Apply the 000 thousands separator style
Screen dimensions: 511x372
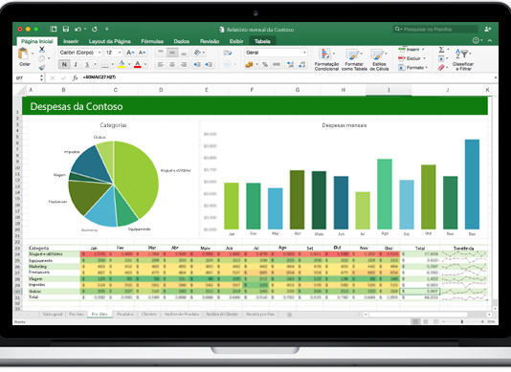tap(277, 64)
